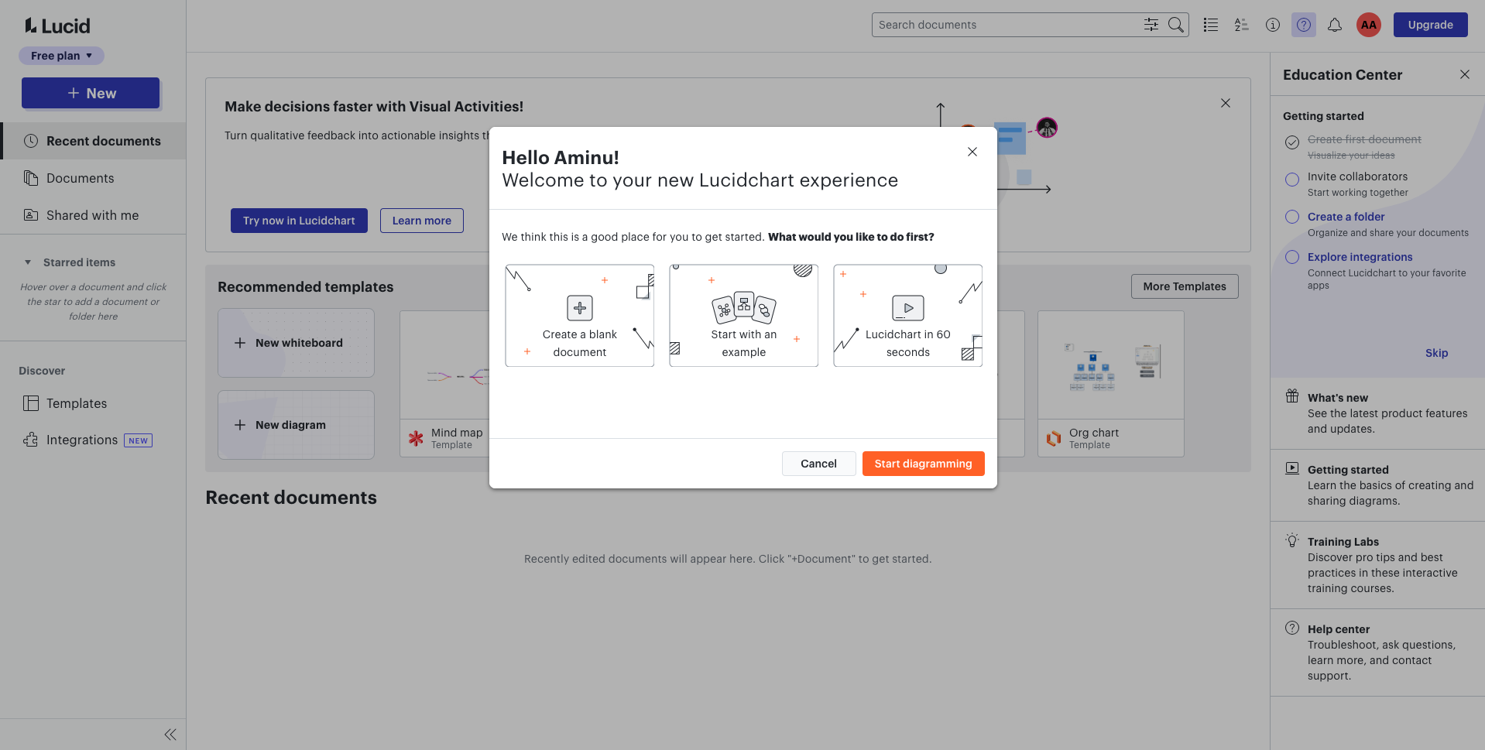Image resolution: width=1485 pixels, height=750 pixels.
Task: Choose the Lucidchart in 60 seconds option
Action: point(907,315)
